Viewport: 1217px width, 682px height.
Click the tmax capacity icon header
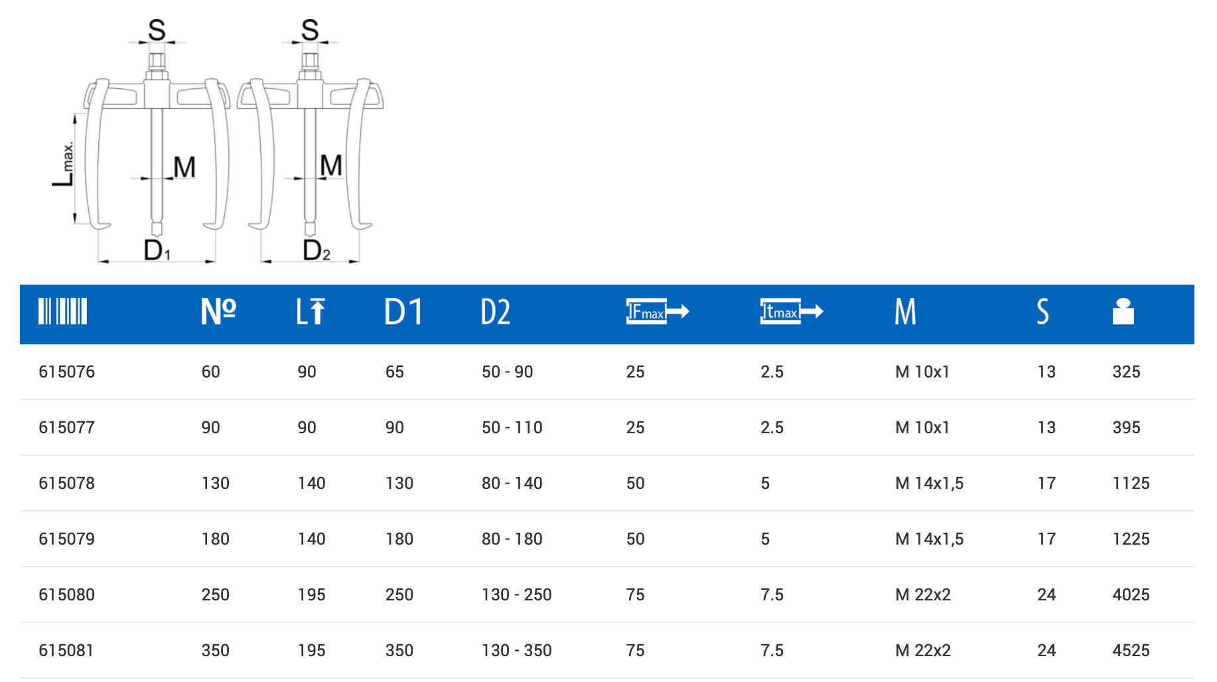[791, 311]
